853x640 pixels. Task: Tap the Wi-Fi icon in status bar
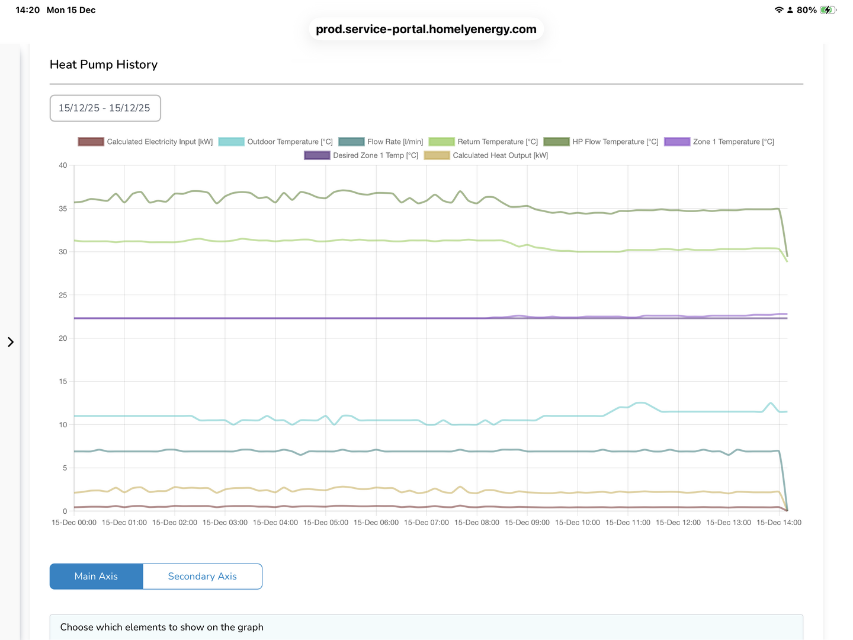coord(778,10)
